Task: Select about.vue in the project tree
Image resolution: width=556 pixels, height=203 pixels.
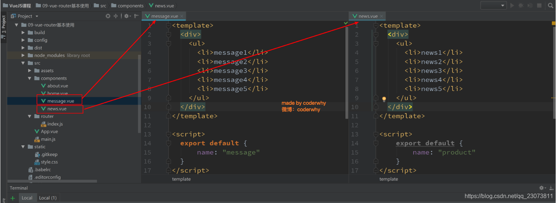Action: tap(54, 86)
